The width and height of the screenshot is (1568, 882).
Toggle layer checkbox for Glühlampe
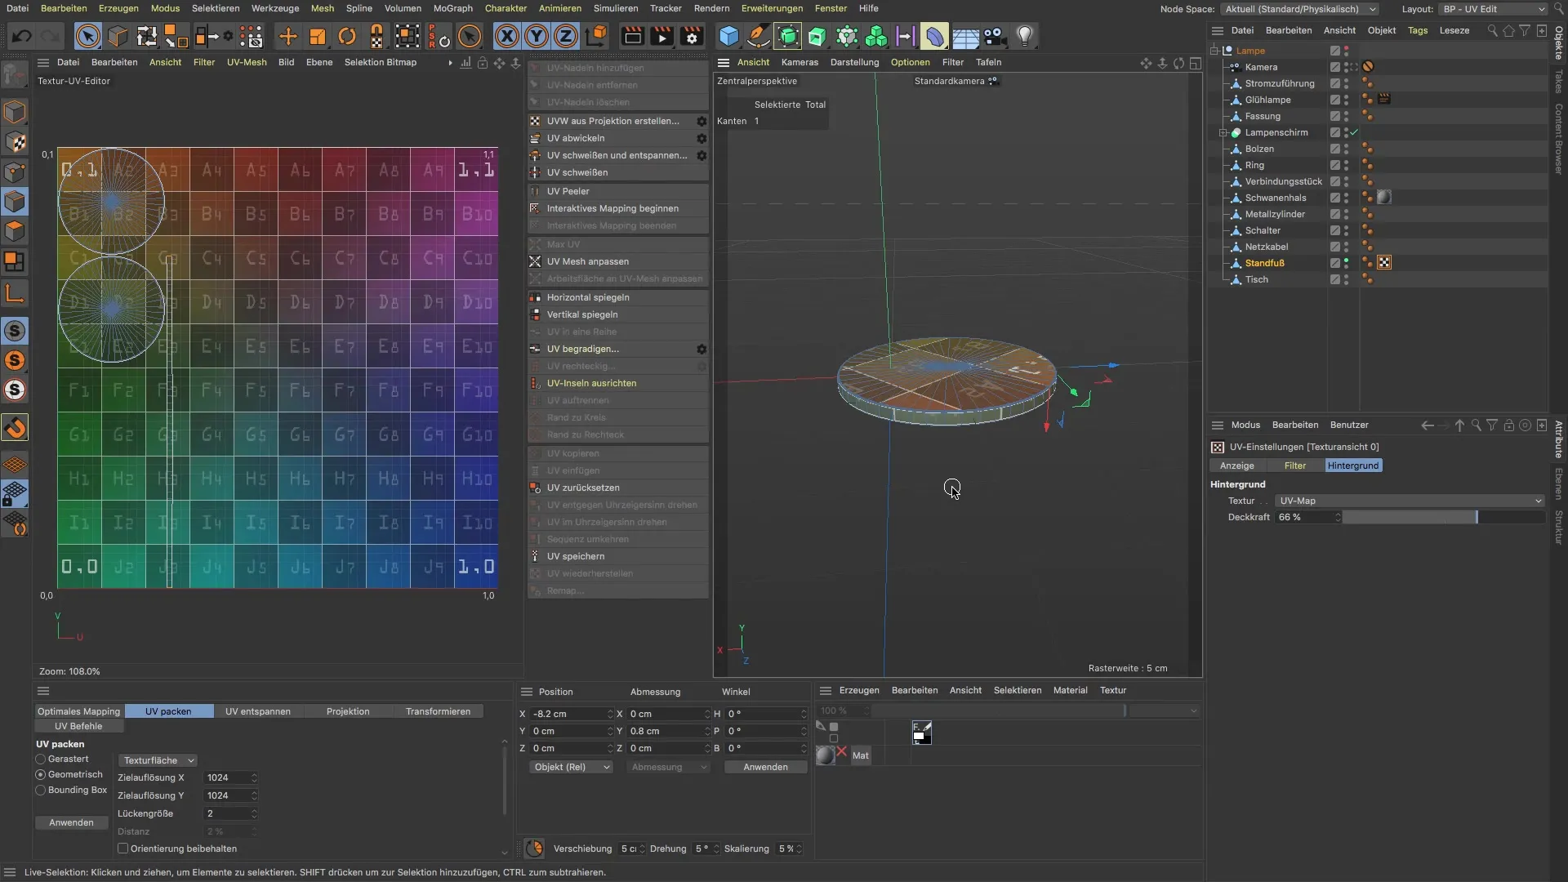(1334, 100)
